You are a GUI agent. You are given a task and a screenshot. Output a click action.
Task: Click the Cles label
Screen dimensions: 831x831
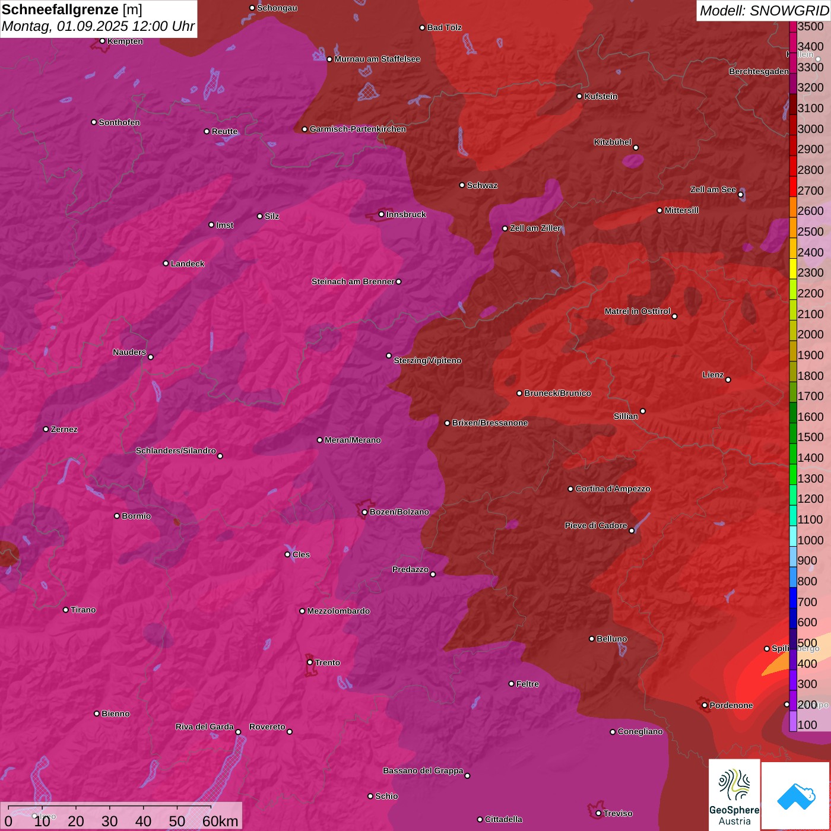[301, 554]
